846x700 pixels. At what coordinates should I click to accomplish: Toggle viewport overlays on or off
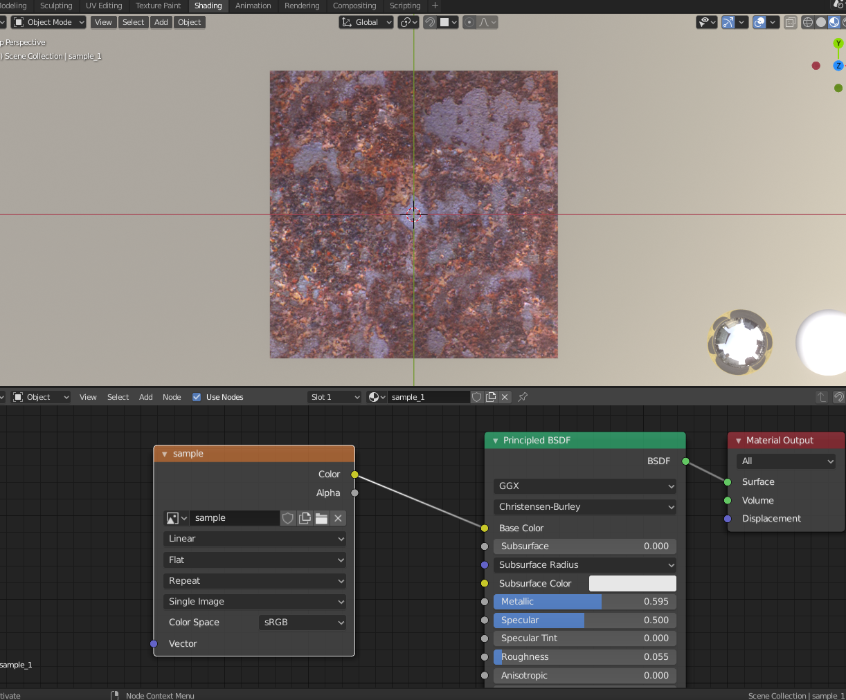(x=759, y=22)
